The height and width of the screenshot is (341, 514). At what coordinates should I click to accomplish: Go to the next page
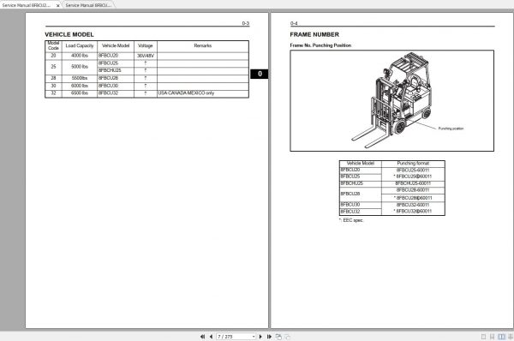pos(260,337)
